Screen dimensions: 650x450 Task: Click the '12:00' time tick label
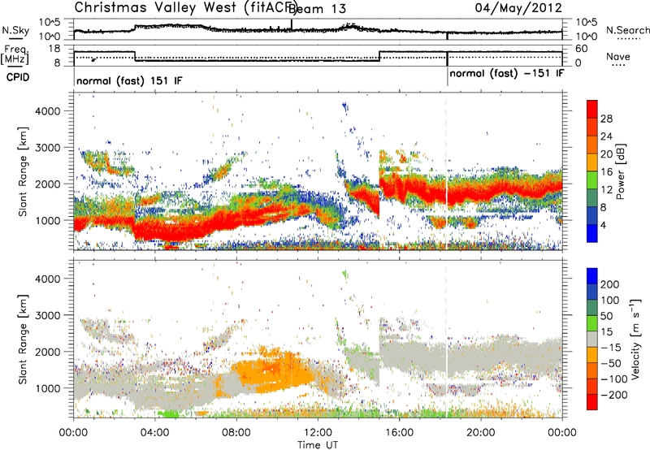(x=318, y=433)
